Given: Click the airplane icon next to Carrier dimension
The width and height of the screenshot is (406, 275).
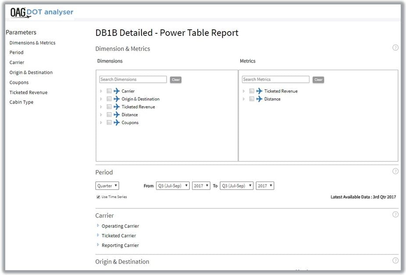Looking at the screenshot, I should 117,91.
